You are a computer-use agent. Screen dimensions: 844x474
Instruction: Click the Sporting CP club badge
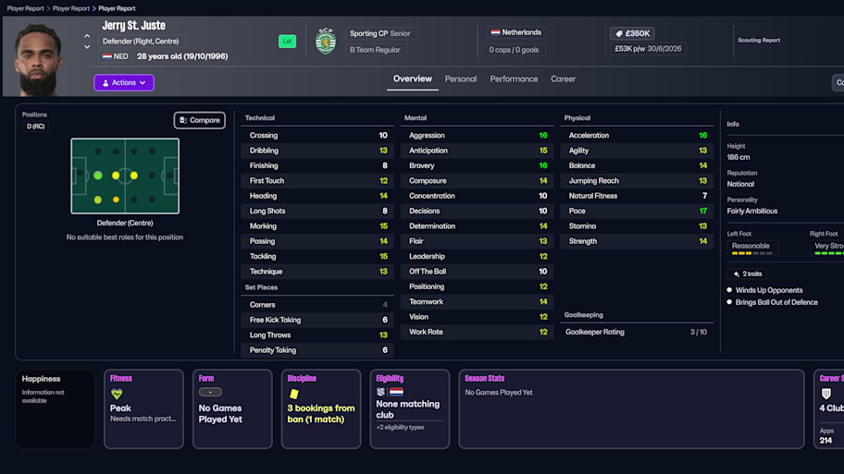[x=325, y=42]
